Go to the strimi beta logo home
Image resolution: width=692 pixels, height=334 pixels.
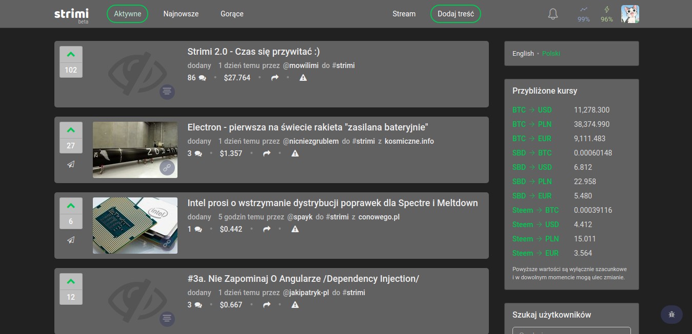point(71,15)
